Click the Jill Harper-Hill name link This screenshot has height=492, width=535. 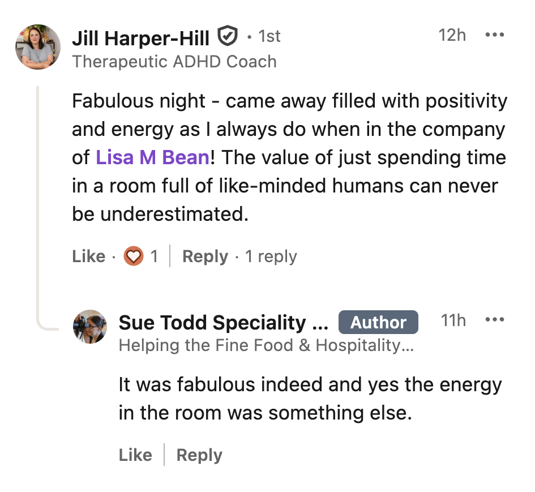(140, 37)
